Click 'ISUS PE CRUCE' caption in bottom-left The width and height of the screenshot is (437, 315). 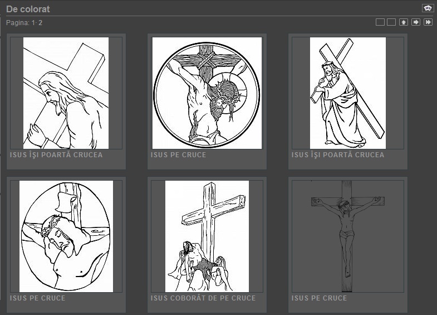pyautogui.click(x=37, y=298)
